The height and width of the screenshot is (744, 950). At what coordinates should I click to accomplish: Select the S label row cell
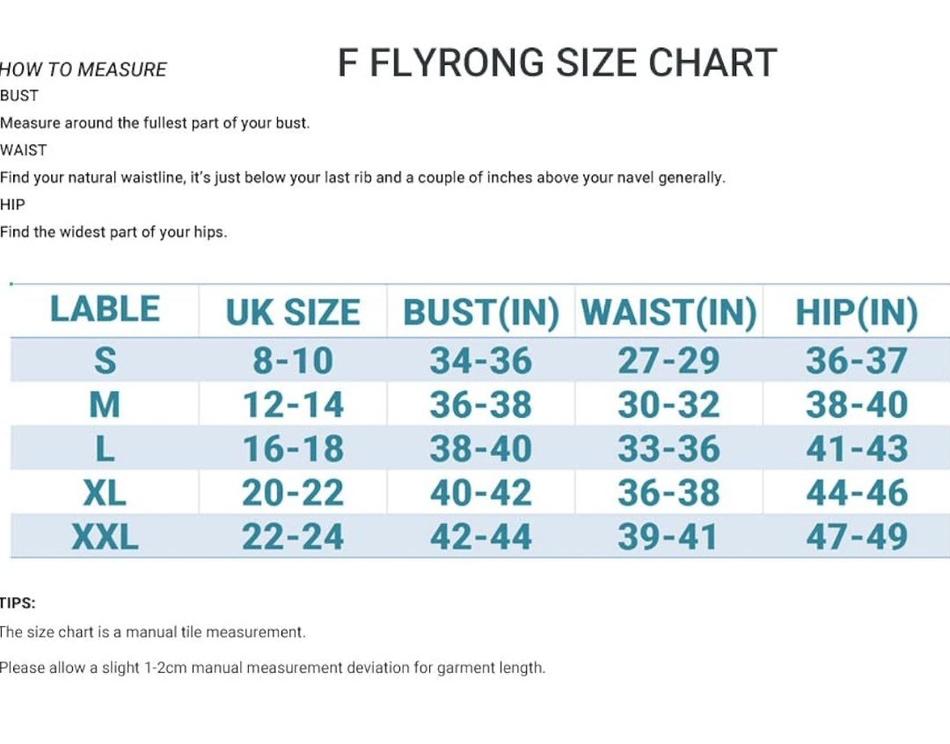coord(105,361)
